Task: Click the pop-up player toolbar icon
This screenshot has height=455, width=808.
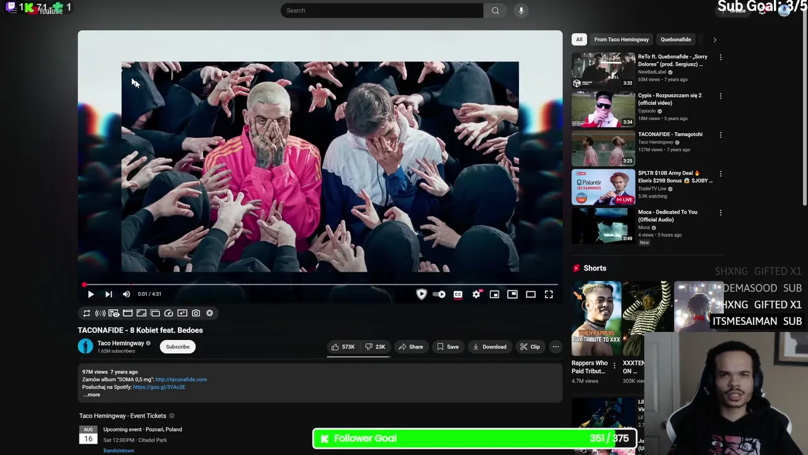Action: pyautogui.click(x=155, y=313)
